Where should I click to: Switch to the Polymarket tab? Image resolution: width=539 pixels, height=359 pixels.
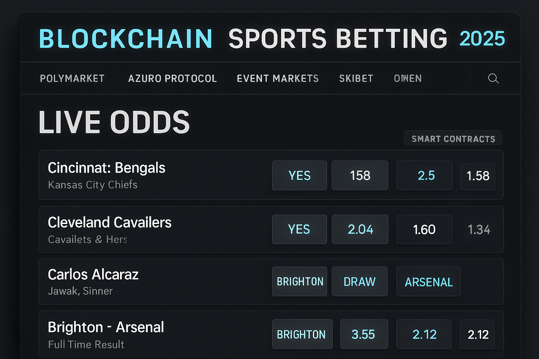coord(72,79)
